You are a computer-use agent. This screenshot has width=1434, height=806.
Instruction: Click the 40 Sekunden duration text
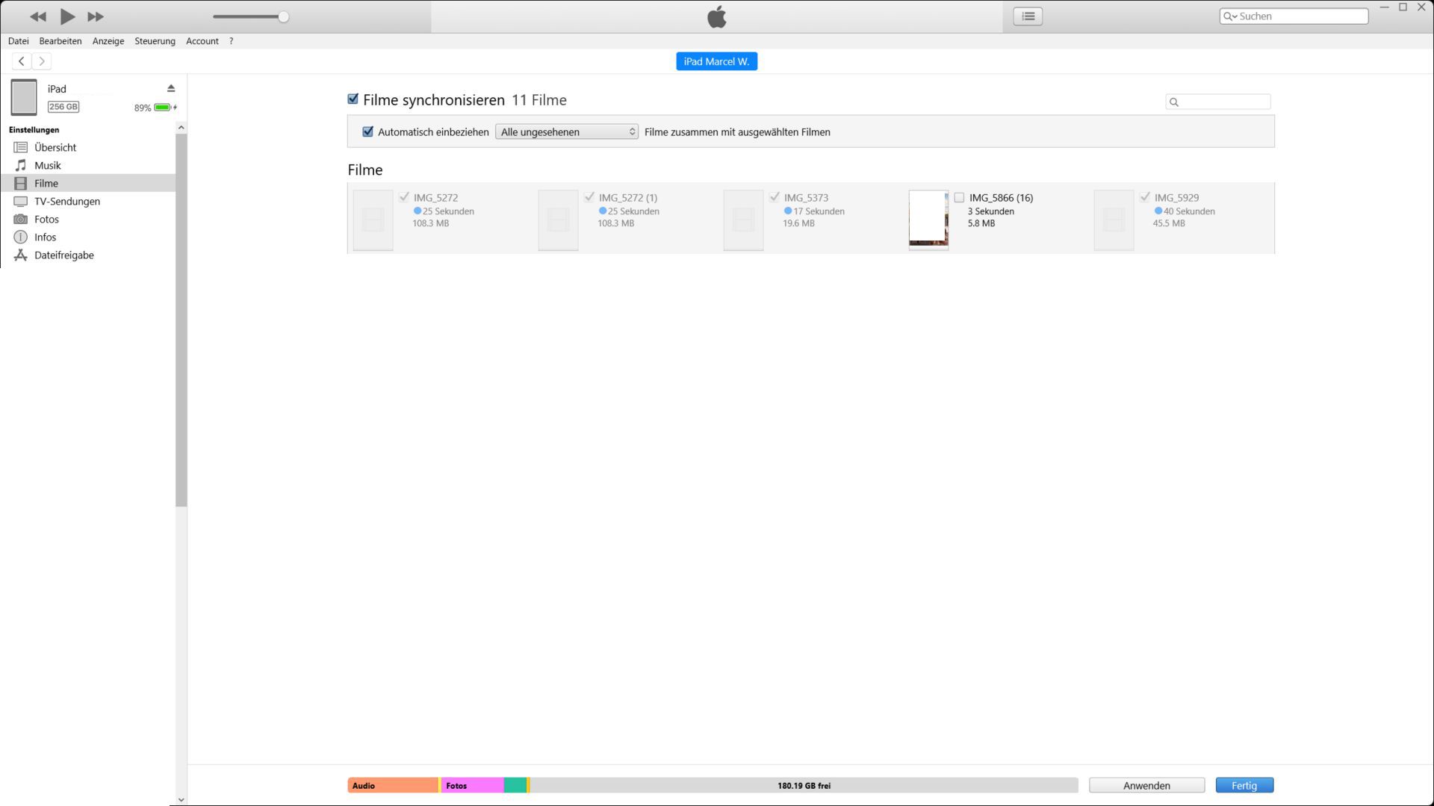[x=1189, y=211]
